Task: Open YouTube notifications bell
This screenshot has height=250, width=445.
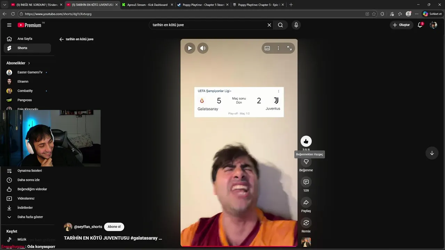Action: tap(420, 25)
